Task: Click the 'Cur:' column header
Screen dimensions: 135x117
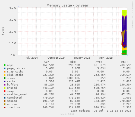Action: point(48,62)
